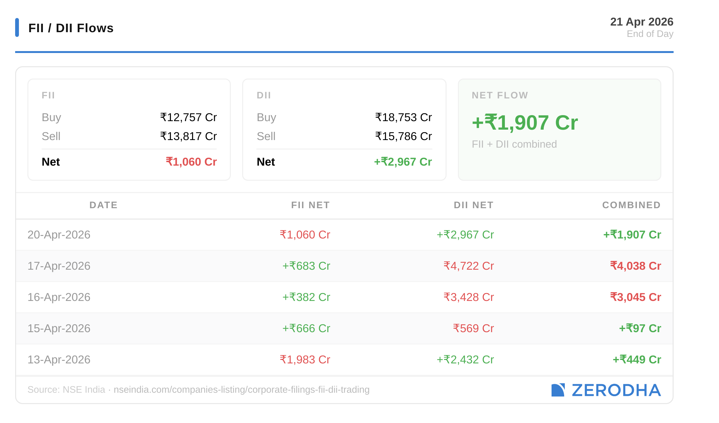
Task: Click FII Buy ₹12,757 Cr amount
Action: pyautogui.click(x=188, y=117)
